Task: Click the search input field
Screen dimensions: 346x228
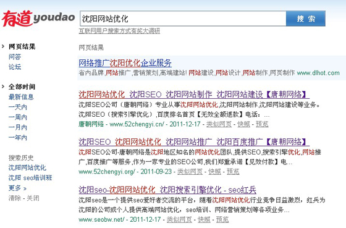Action: tap(183, 19)
